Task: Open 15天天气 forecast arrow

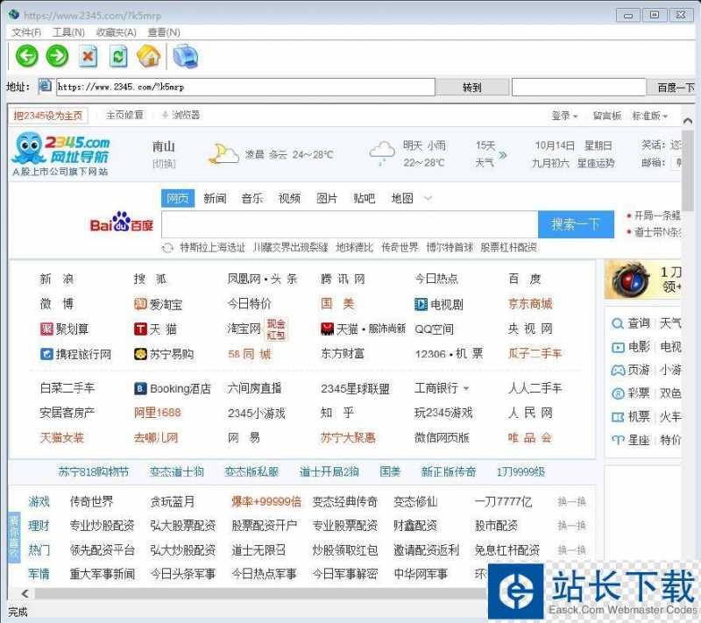Action: pyautogui.click(x=503, y=154)
